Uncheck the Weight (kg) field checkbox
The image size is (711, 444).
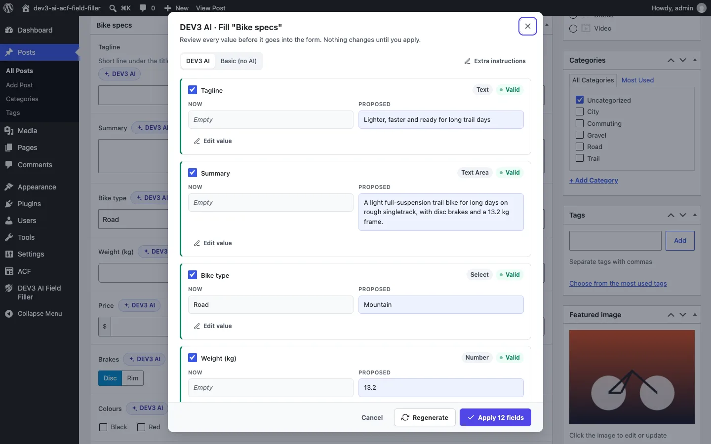click(x=193, y=358)
